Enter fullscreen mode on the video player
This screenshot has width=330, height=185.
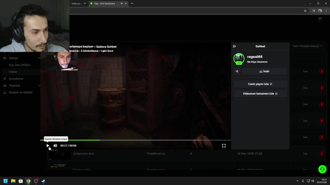coord(224,146)
